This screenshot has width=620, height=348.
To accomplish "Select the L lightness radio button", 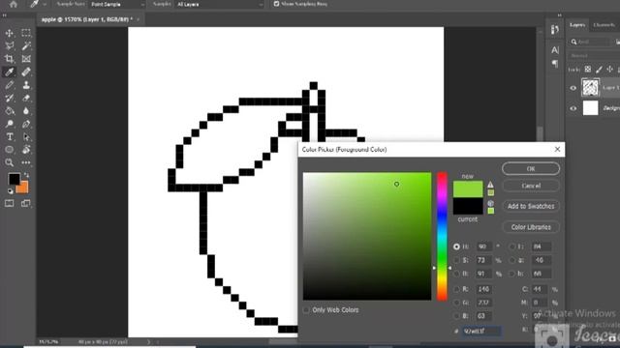I will pyautogui.click(x=512, y=246).
